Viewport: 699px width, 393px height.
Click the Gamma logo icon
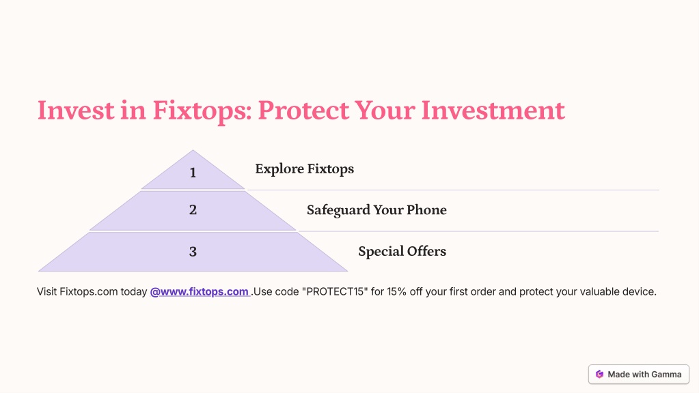pyautogui.click(x=600, y=375)
